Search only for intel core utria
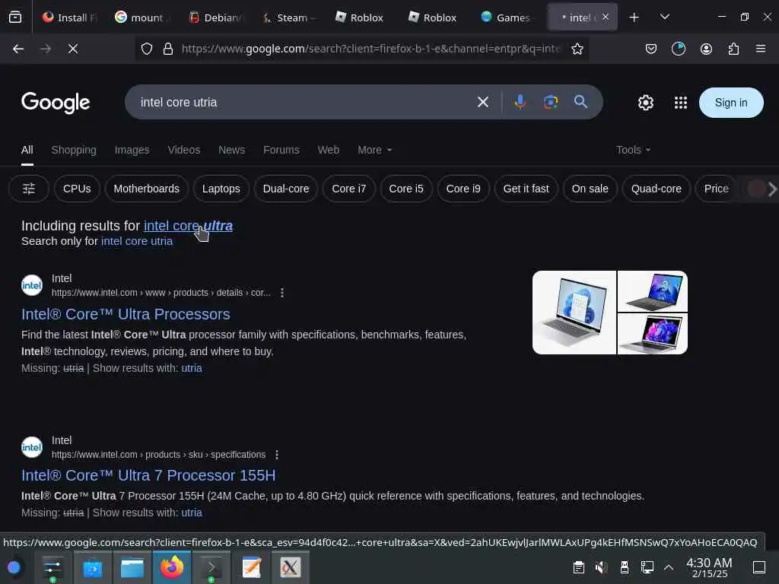Viewport: 779px width, 584px height. pyautogui.click(x=137, y=241)
